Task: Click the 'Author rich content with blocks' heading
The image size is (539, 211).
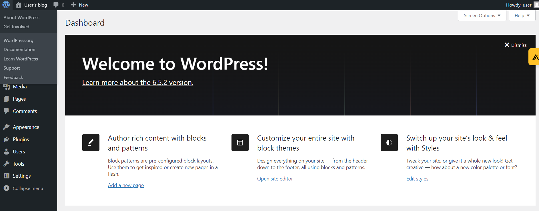Action: click(157, 143)
